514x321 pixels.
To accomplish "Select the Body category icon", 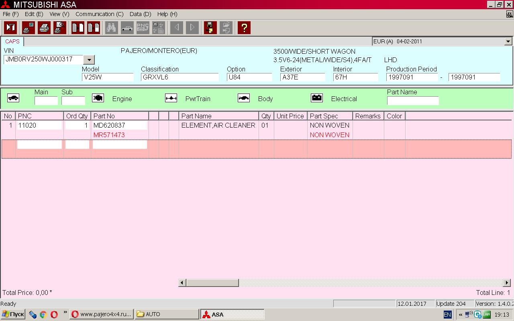I will pos(244,98).
